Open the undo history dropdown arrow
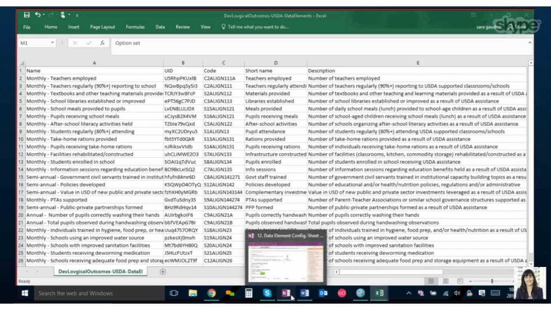The width and height of the screenshot is (551, 310). [x=44, y=15]
